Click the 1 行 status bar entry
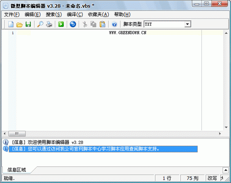 click(167, 178)
